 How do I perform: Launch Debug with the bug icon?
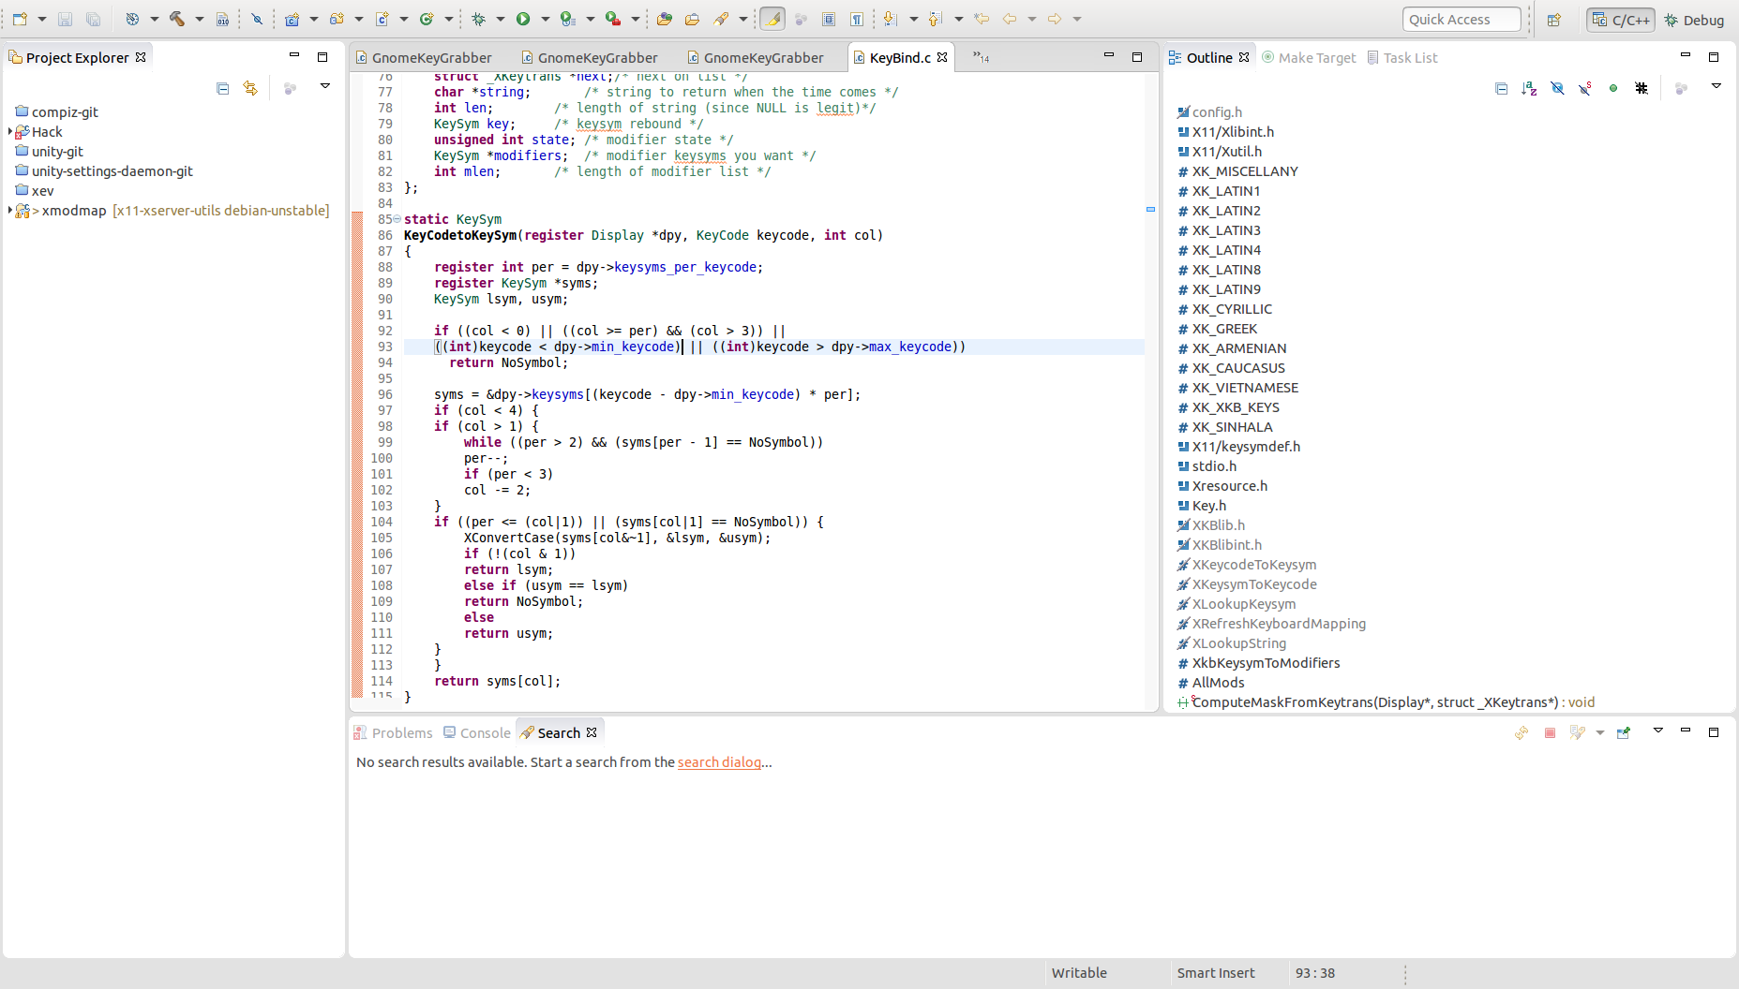(x=479, y=19)
